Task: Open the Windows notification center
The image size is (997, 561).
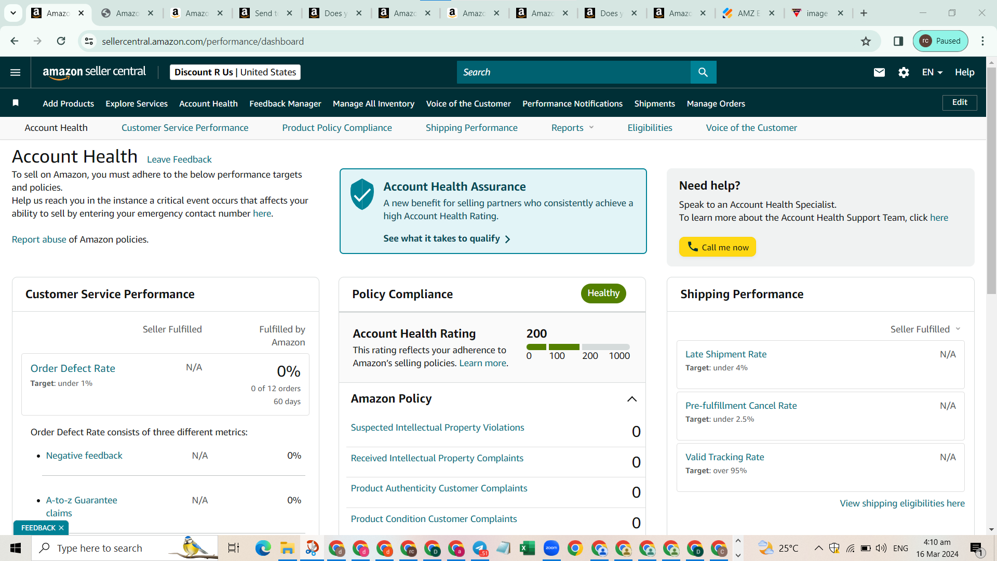Action: (977, 548)
